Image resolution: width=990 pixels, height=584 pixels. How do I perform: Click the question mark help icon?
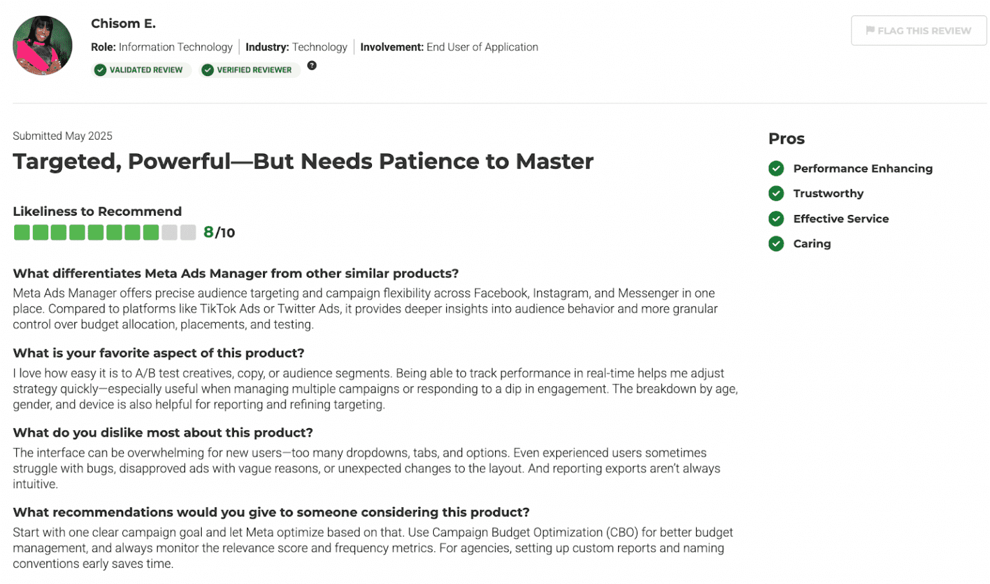tap(312, 66)
